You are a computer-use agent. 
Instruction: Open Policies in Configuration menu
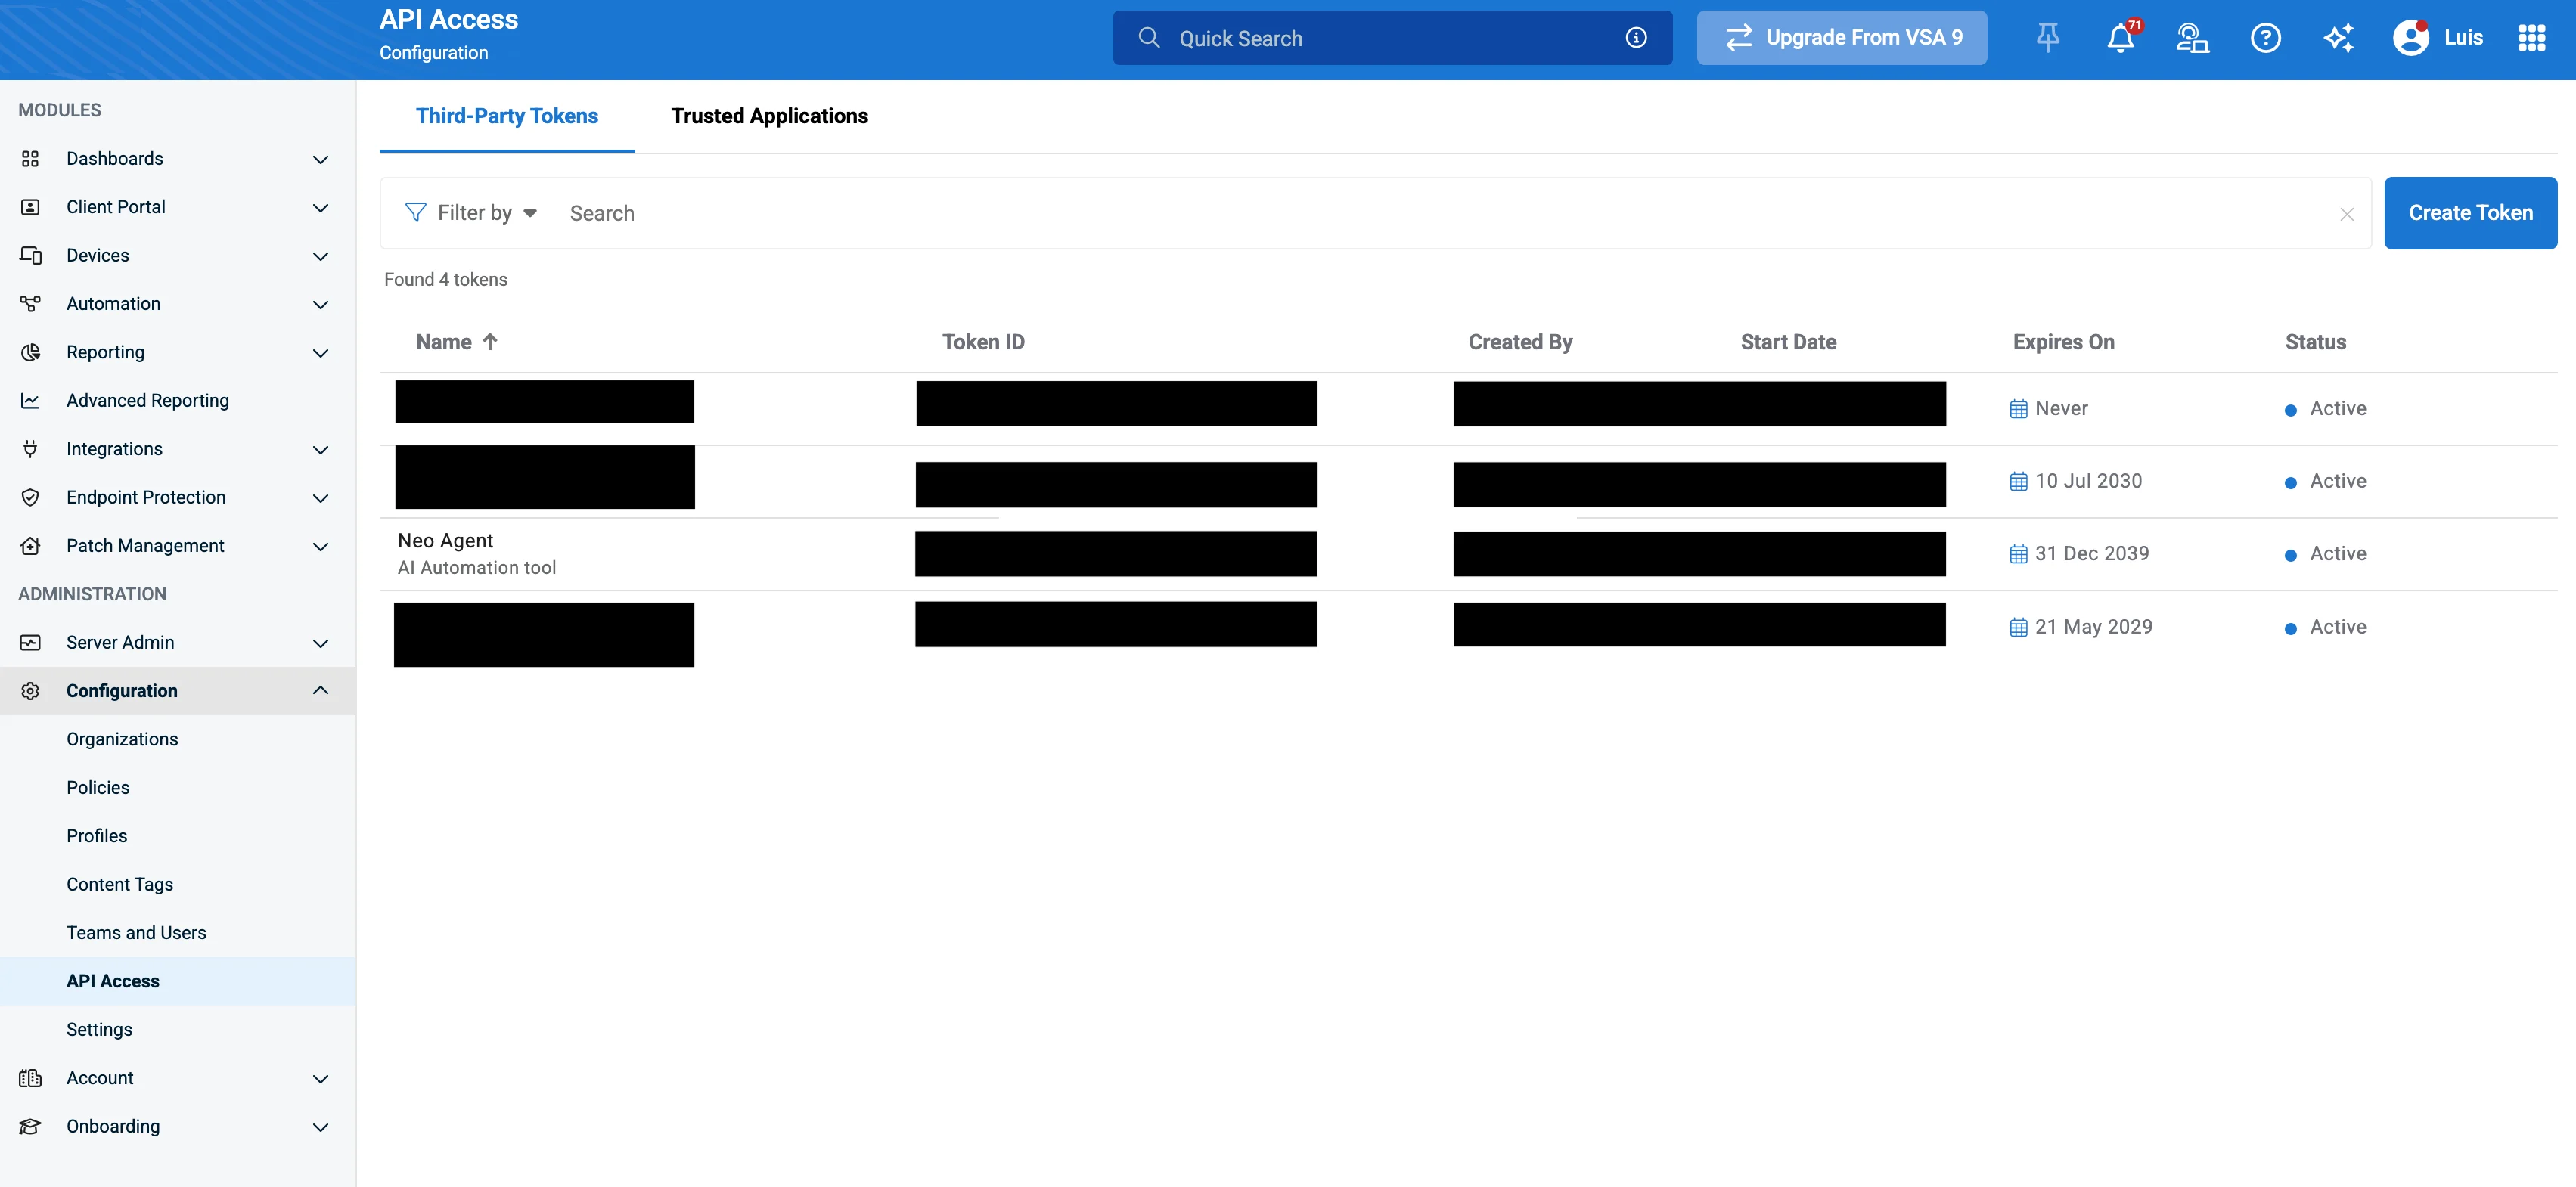(x=98, y=787)
